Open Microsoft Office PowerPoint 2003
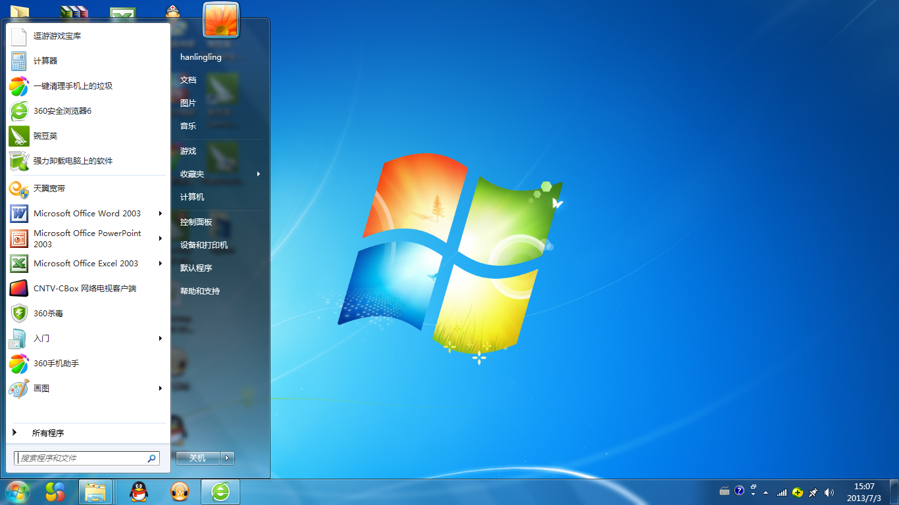The height and width of the screenshot is (505, 899). click(x=88, y=239)
